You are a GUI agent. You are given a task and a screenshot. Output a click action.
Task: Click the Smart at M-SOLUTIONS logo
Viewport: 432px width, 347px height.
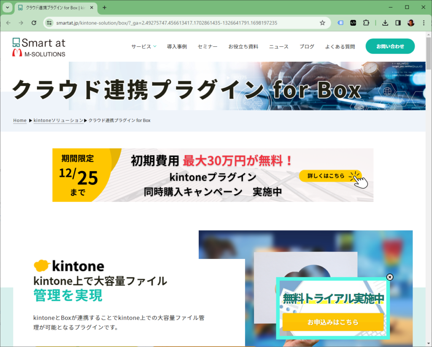point(39,48)
